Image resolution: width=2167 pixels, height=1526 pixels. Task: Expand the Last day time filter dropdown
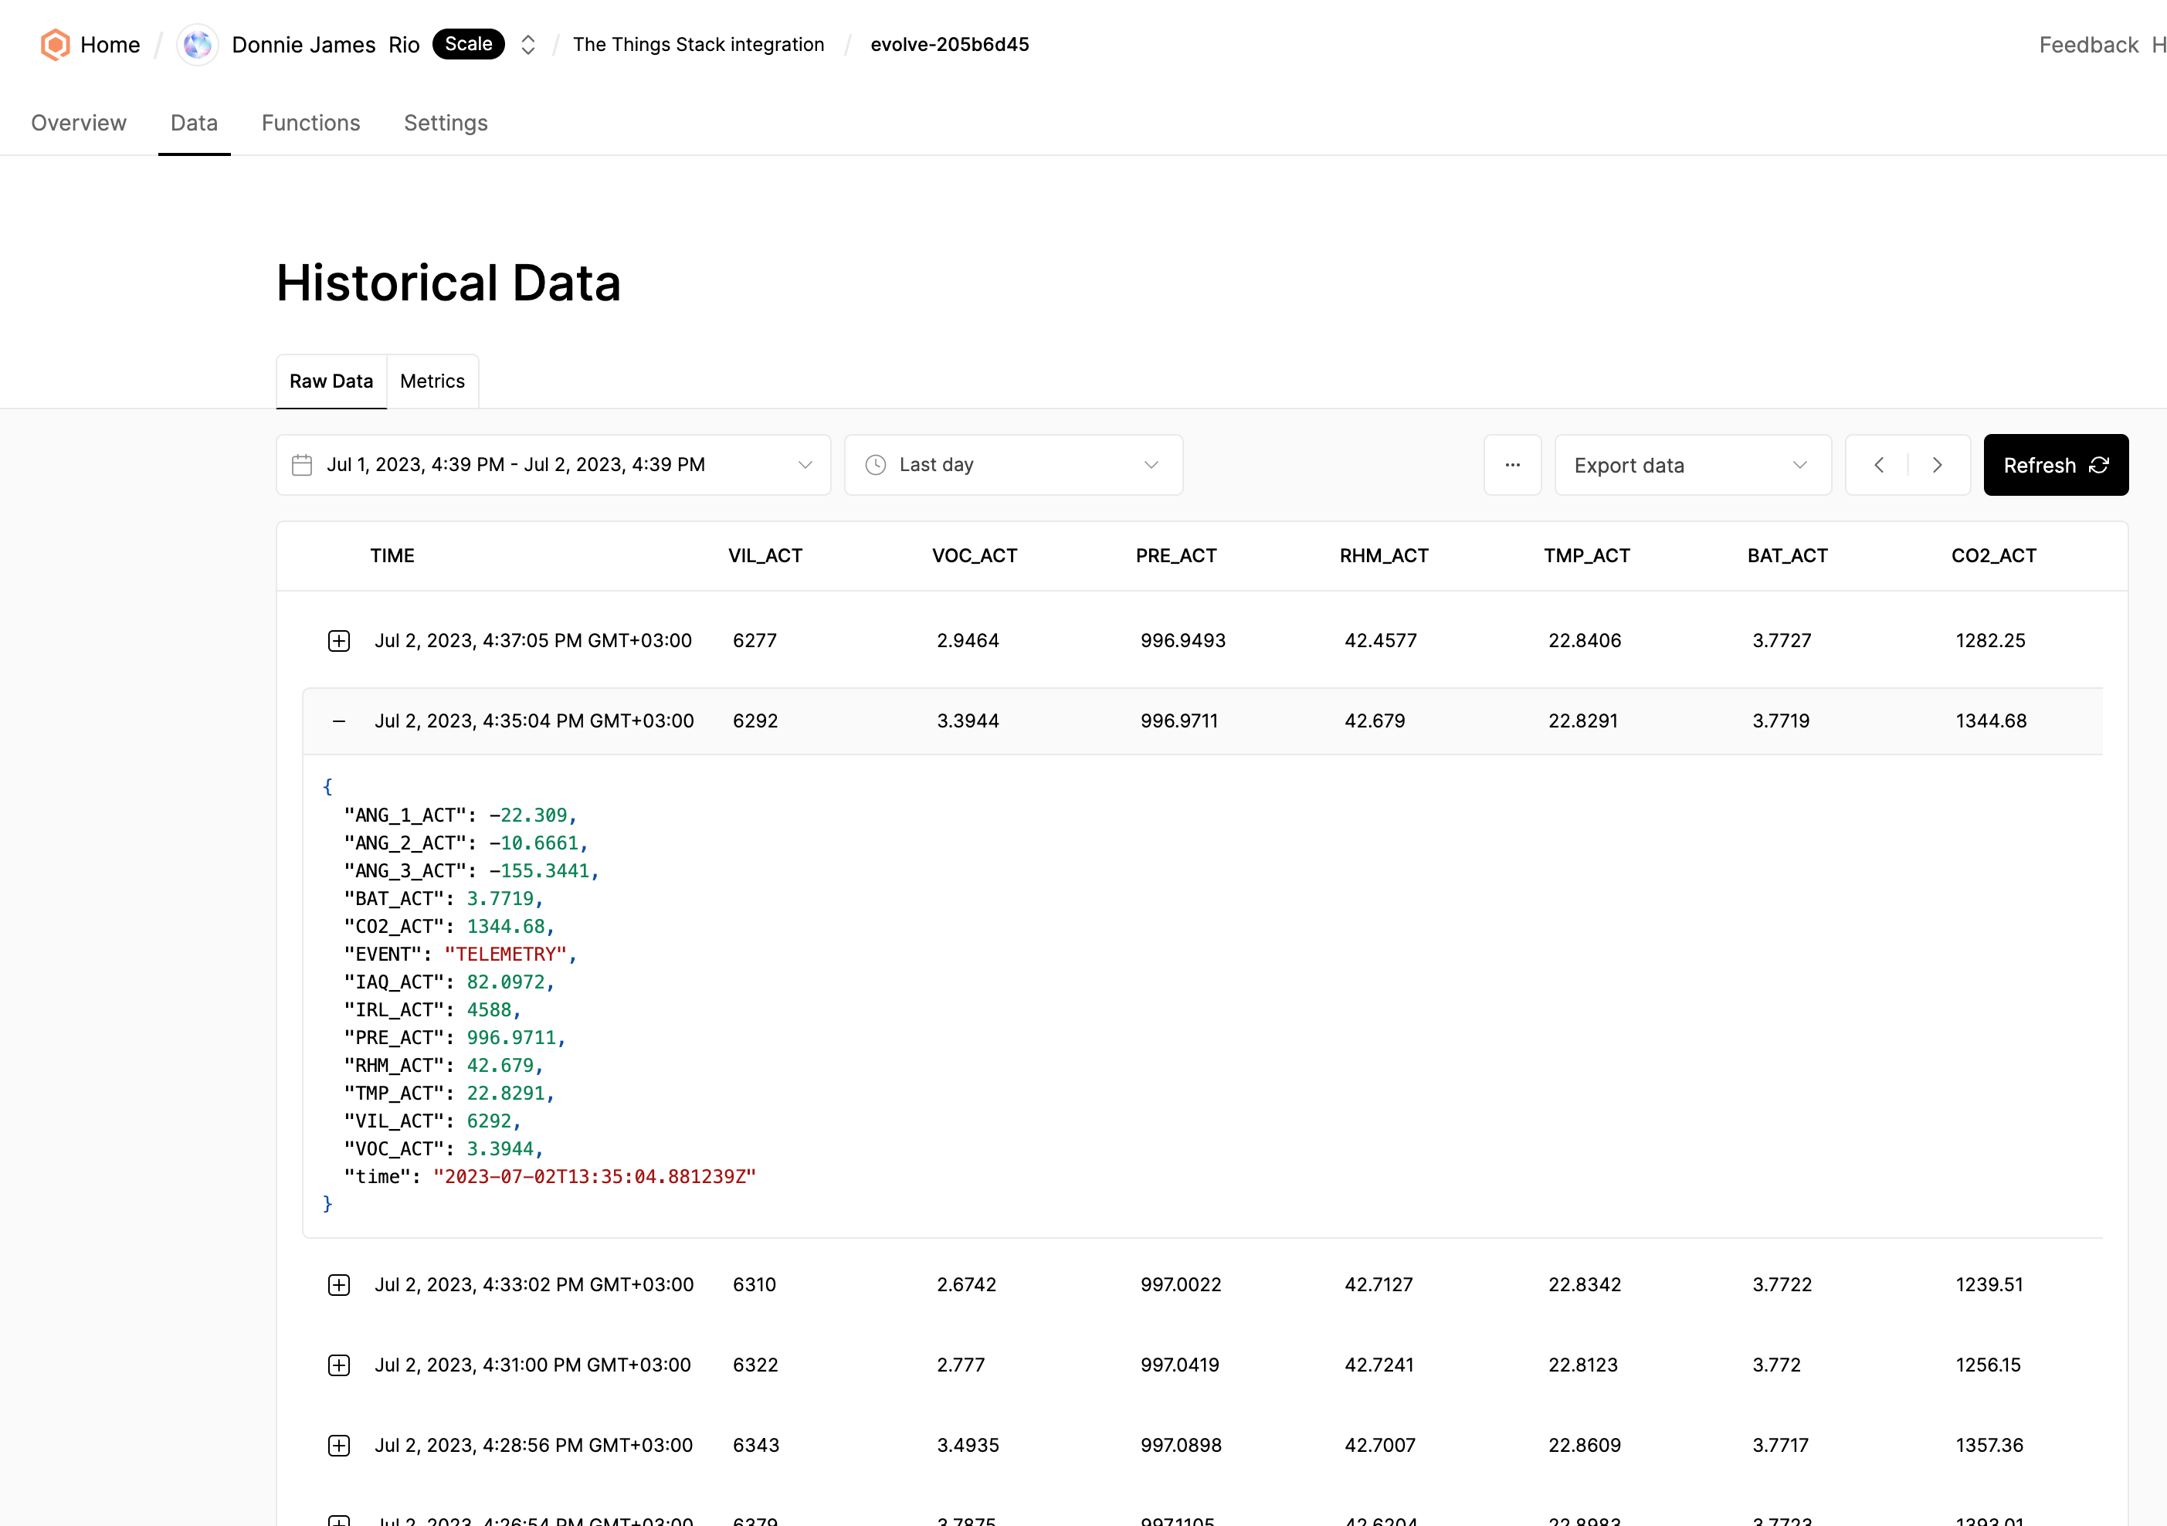[1014, 464]
